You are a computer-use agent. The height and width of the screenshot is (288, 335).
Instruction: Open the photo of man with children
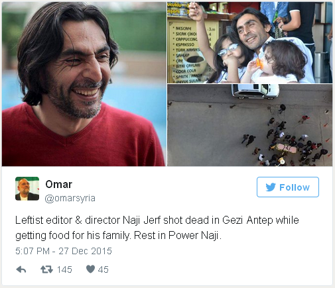pyautogui.click(x=249, y=42)
